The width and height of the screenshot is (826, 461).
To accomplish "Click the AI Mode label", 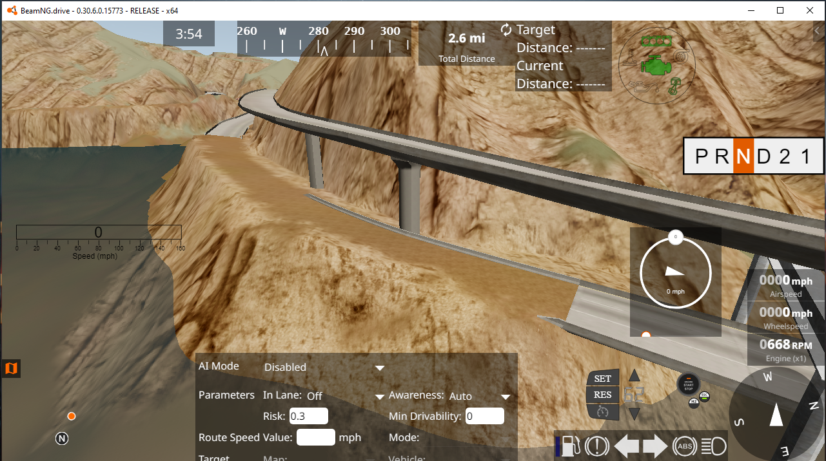I will tap(219, 366).
